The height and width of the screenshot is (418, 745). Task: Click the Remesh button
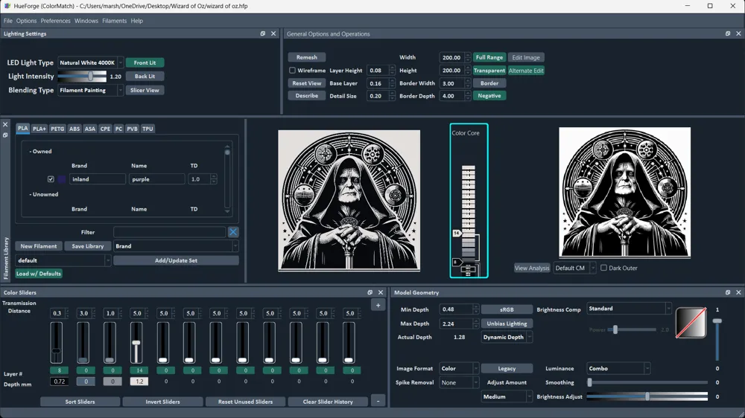[306, 57]
